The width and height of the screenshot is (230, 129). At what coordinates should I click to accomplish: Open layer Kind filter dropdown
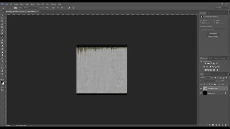point(205,78)
